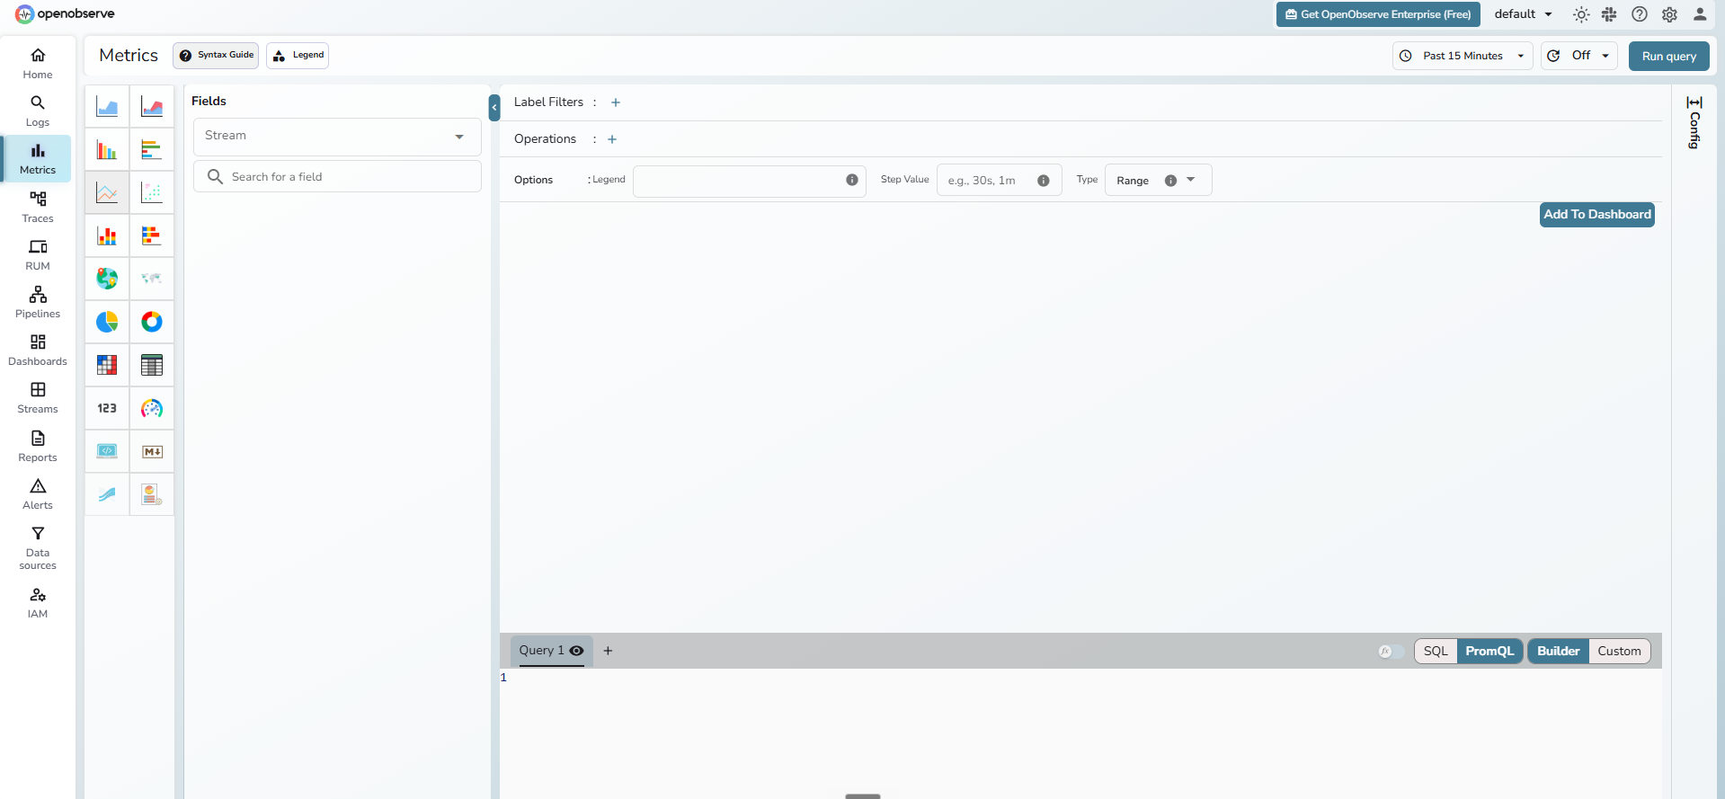Select the HTML panel type
Screen dimensions: 1725x799
pyautogui.click(x=107, y=451)
